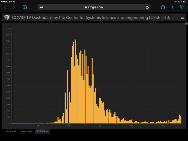188x141 pixels.
Task: Click the last bar at the chart's right end
Action: pyautogui.click(x=180, y=120)
